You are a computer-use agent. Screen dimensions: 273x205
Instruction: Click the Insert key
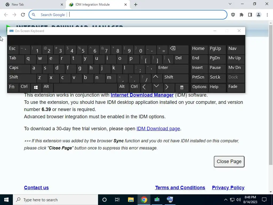(199, 69)
